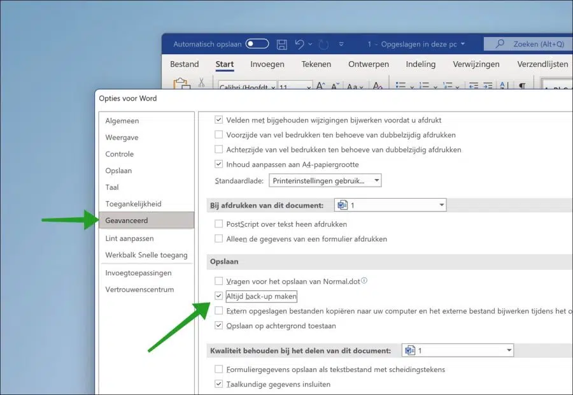The width and height of the screenshot is (573, 395).
Task: Select Taal in options sidebar
Action: [146, 187]
